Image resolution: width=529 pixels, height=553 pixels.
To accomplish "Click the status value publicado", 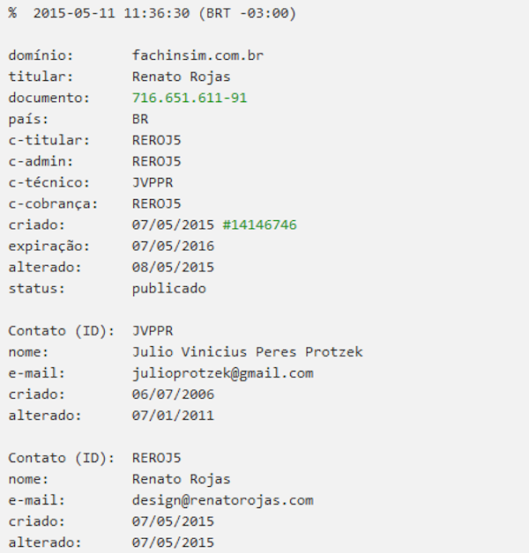I will 168,289.
